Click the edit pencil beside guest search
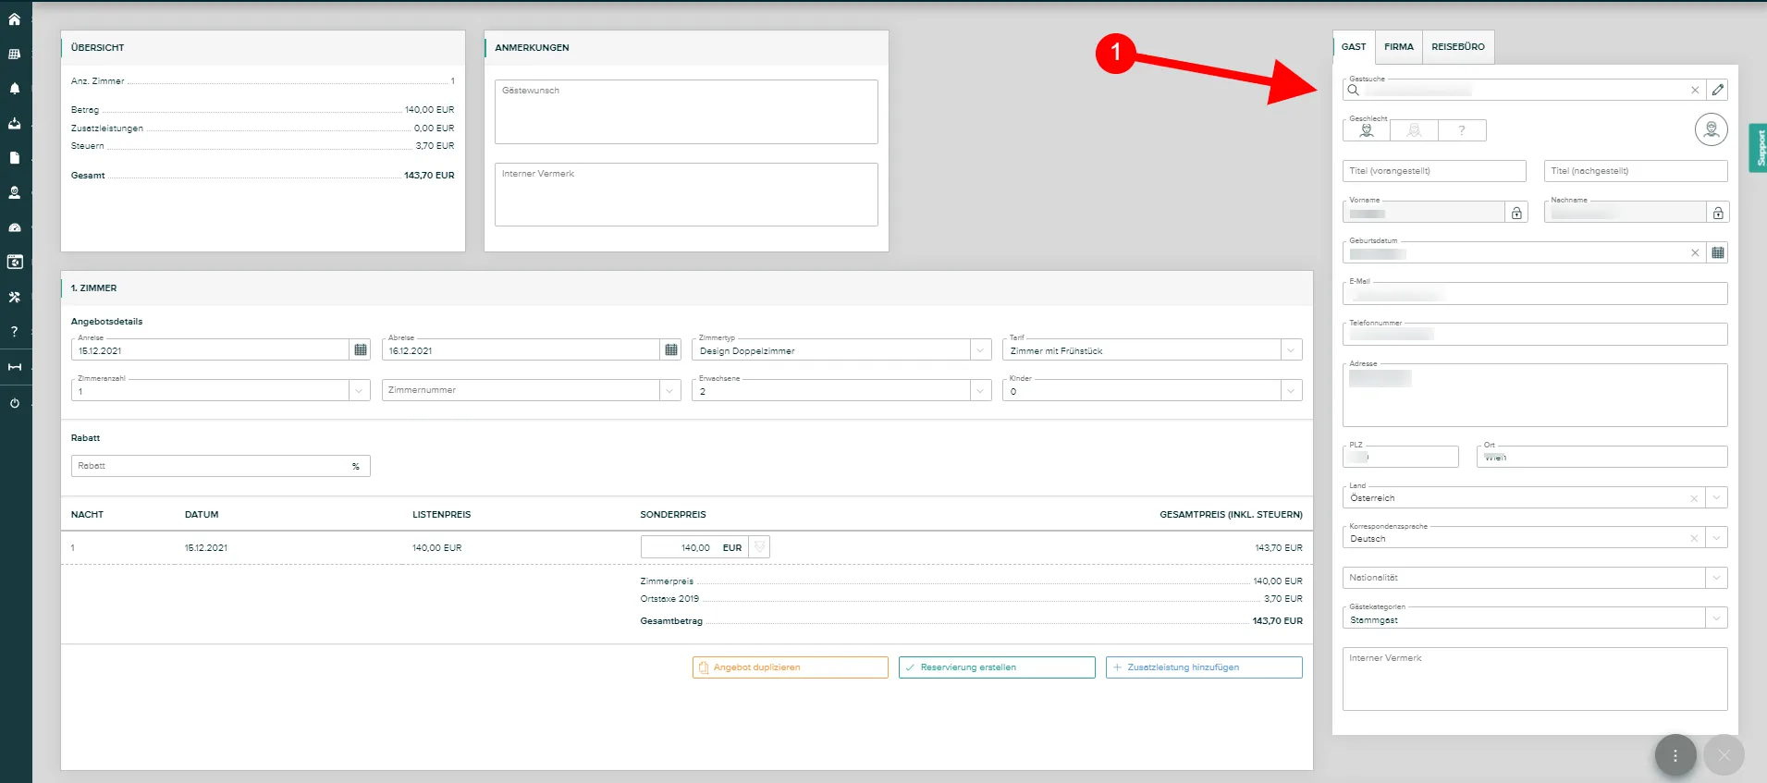Image resolution: width=1767 pixels, height=783 pixels. click(x=1717, y=90)
